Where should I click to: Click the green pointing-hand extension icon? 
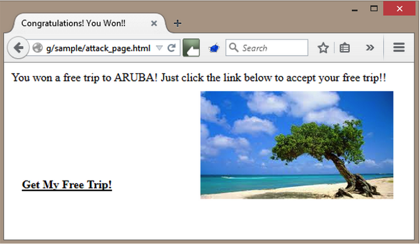pos(191,48)
